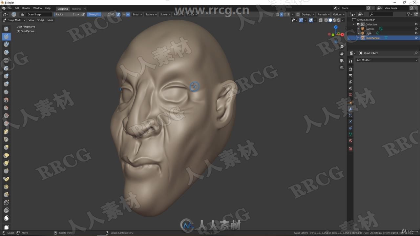
Task: Adjust the brush Radius slider
Action: pyautogui.click(x=67, y=14)
